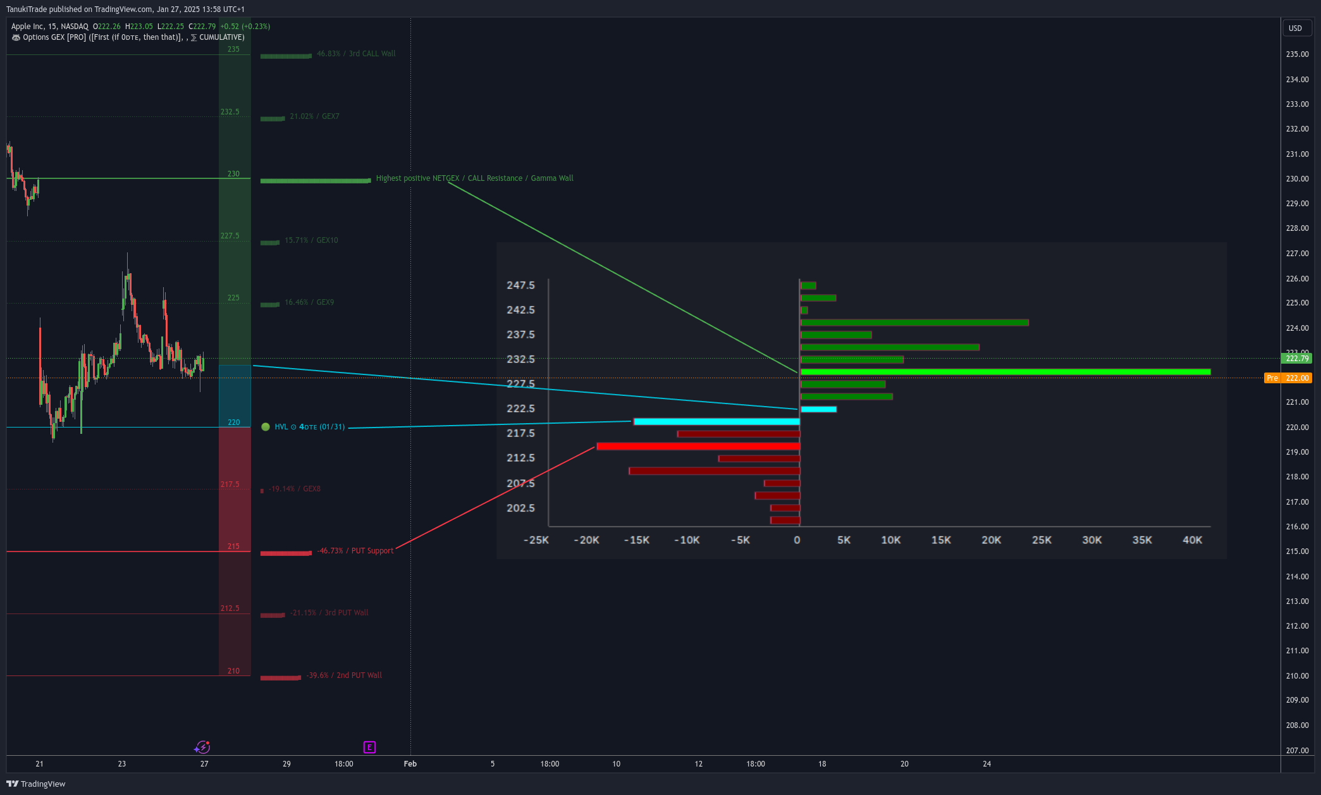The image size is (1321, 795).
Task: Click the green bar beside the Gamma Wall label
Action: tap(316, 181)
